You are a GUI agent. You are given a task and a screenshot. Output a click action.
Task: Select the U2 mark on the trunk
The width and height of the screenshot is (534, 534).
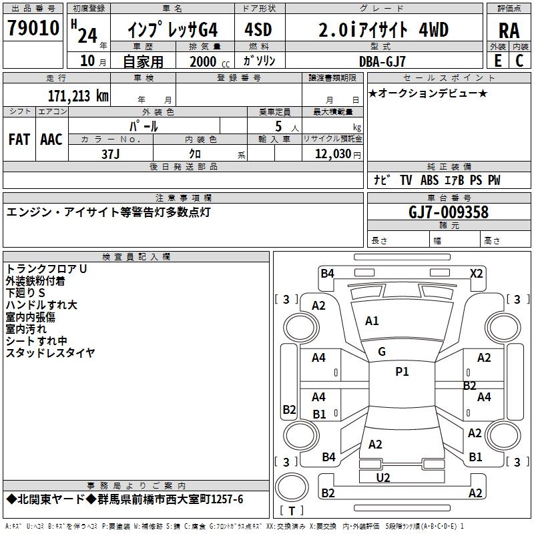[383, 478]
